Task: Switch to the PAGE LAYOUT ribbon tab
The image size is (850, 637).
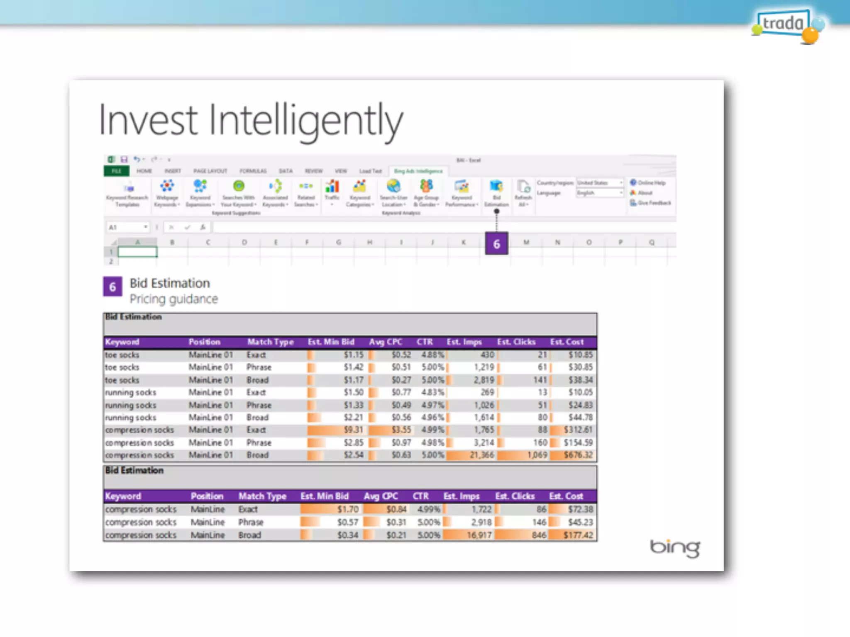Action: (x=210, y=171)
